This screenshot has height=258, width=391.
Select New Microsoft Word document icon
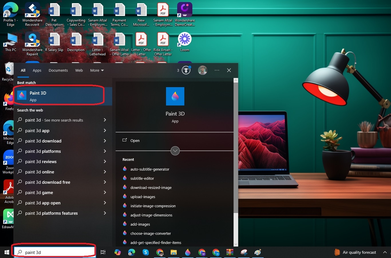(x=141, y=14)
